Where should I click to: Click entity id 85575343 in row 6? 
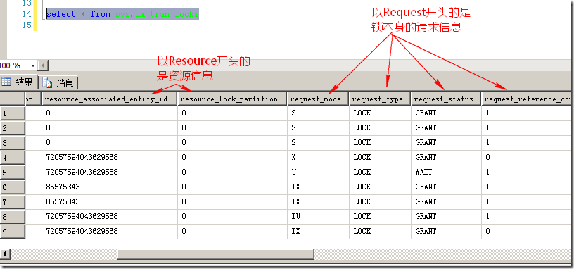(x=110, y=187)
